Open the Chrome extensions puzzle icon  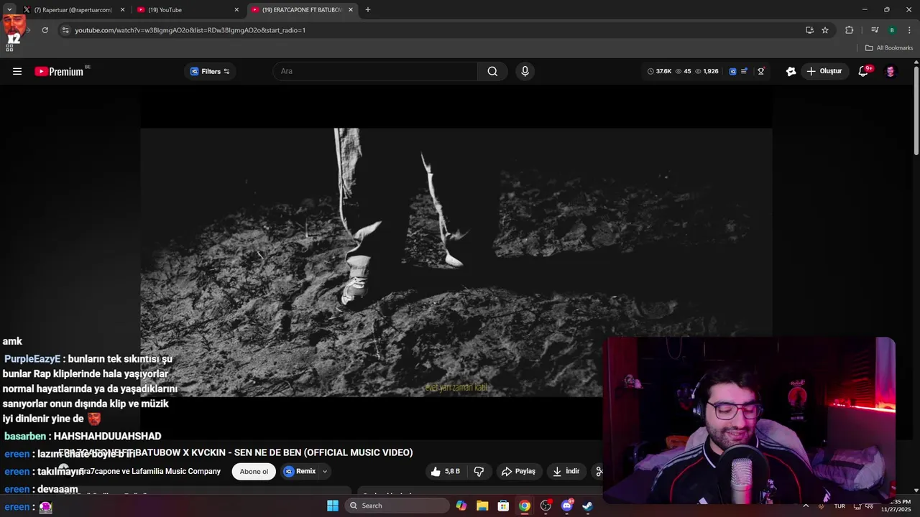849,30
